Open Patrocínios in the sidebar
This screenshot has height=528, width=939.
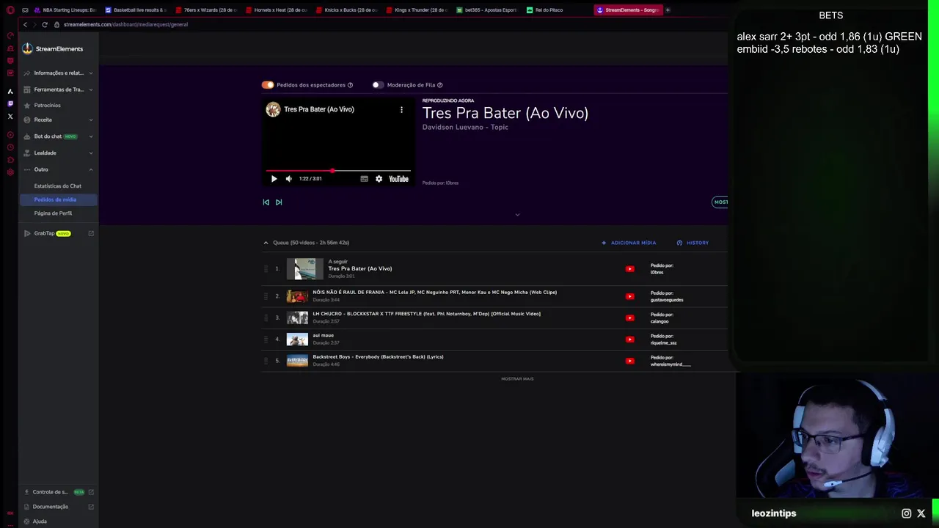(x=47, y=106)
